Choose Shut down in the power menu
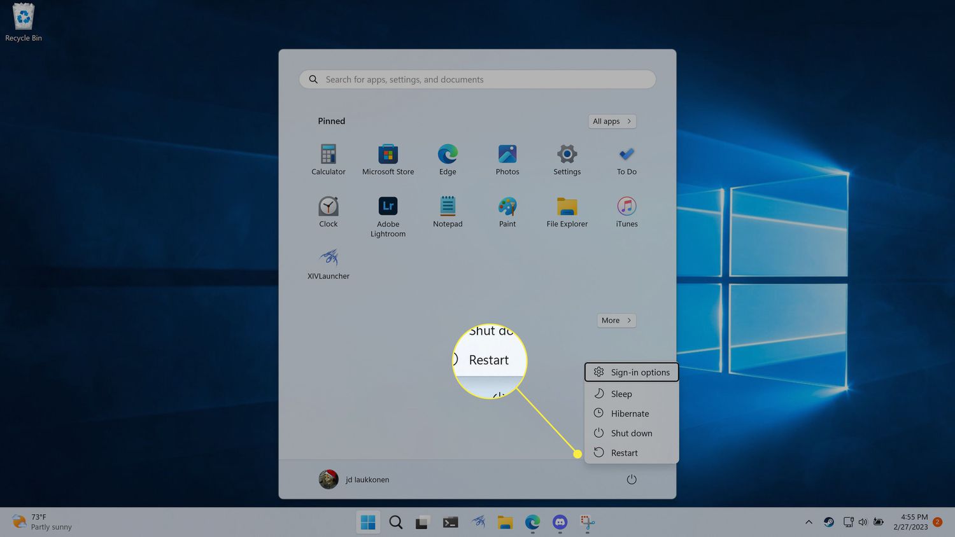The height and width of the screenshot is (537, 955). point(631,433)
